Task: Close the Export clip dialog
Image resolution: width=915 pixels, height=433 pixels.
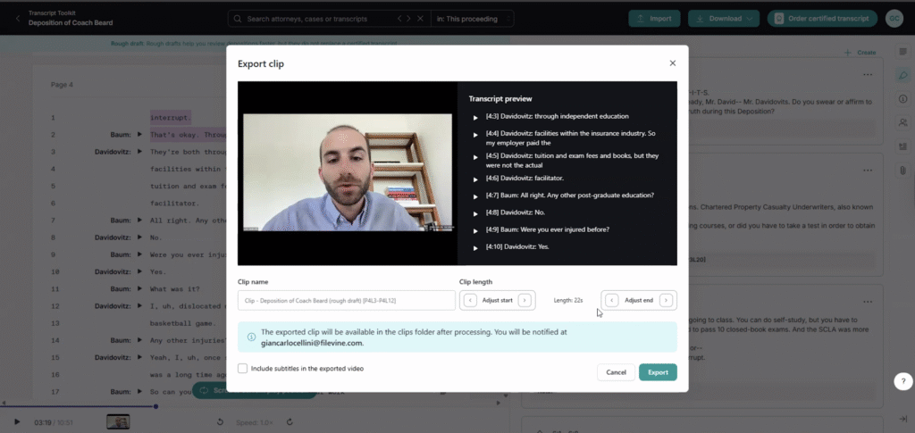Action: coord(672,63)
